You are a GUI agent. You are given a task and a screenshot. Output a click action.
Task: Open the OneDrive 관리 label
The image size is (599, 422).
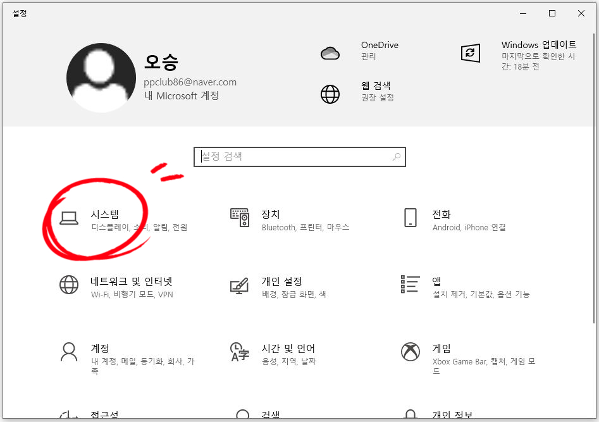369,56
